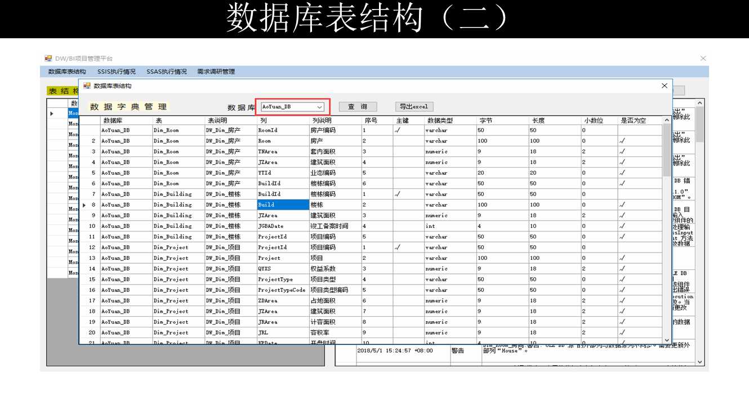749x405 pixels.
Task: Click the 字节 column header
Action: [x=502, y=120]
